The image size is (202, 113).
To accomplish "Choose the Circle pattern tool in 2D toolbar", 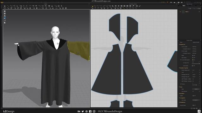I will click(x=119, y=6).
